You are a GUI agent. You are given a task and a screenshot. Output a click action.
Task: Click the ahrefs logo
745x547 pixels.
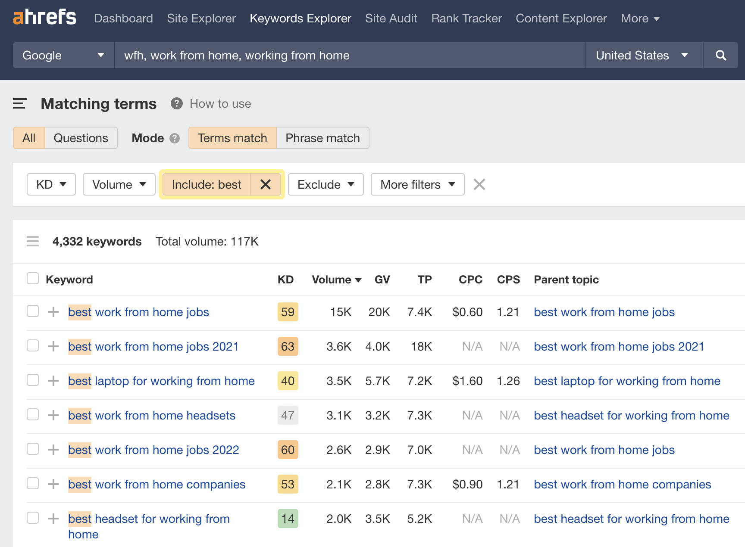tap(44, 18)
